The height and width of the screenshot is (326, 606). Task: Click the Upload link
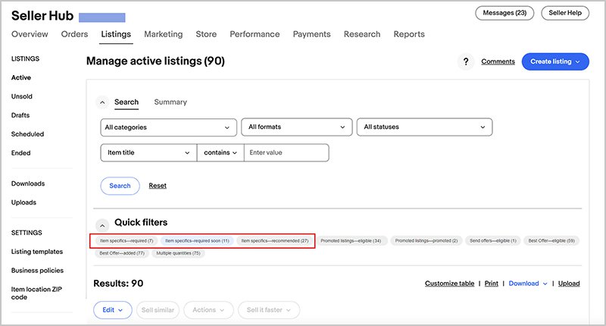(569, 284)
